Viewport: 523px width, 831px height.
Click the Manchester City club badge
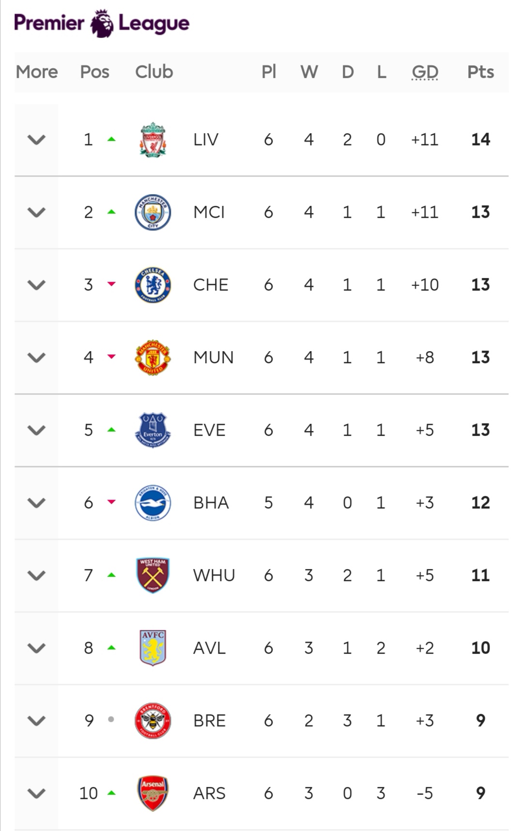coord(153,212)
